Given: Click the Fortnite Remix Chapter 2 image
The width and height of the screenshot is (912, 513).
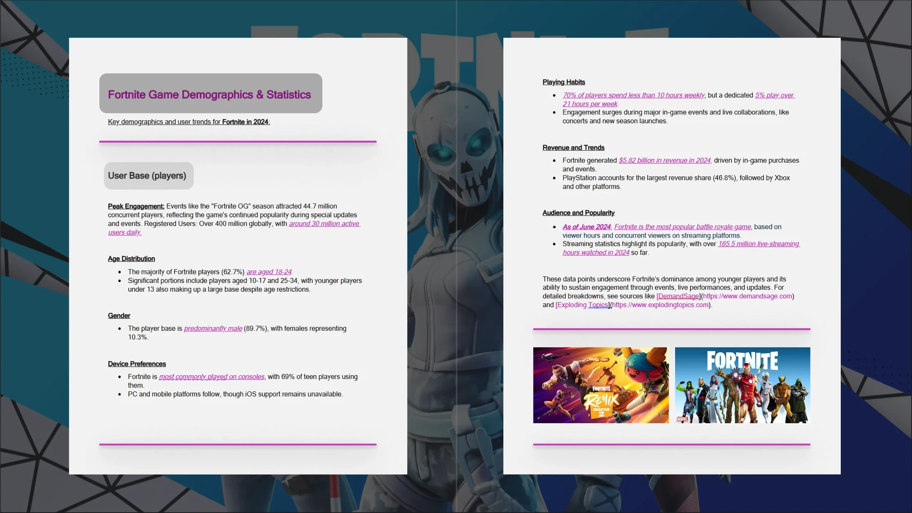Looking at the screenshot, I should tap(600, 385).
